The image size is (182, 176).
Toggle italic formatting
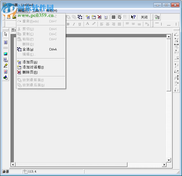pos(74,24)
